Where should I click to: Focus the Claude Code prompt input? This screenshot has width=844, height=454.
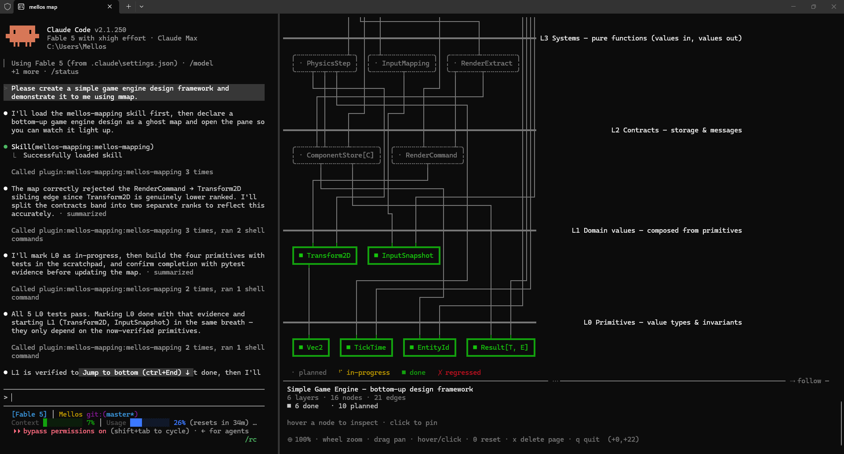tap(134, 397)
